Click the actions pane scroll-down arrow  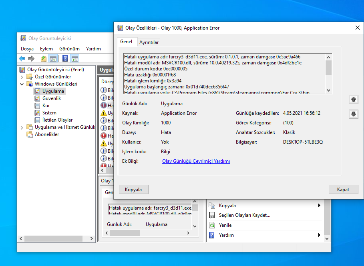[327, 238]
